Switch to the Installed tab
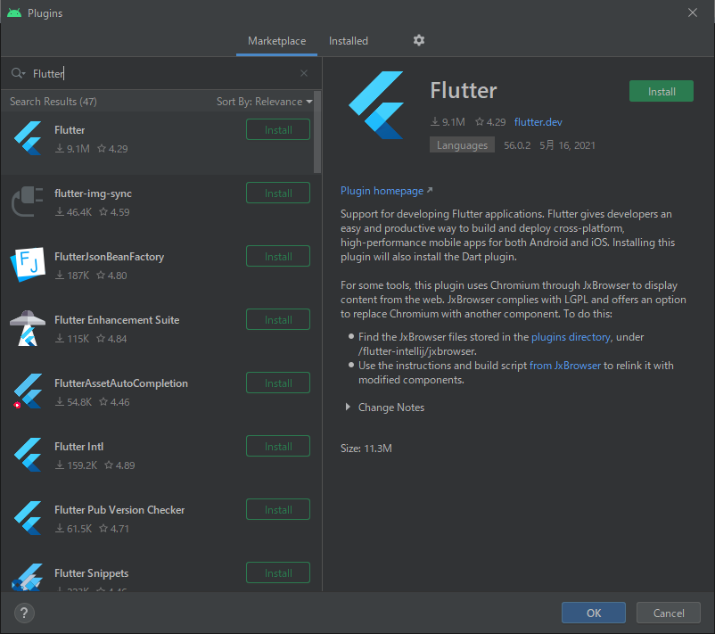The width and height of the screenshot is (715, 634). (x=349, y=41)
